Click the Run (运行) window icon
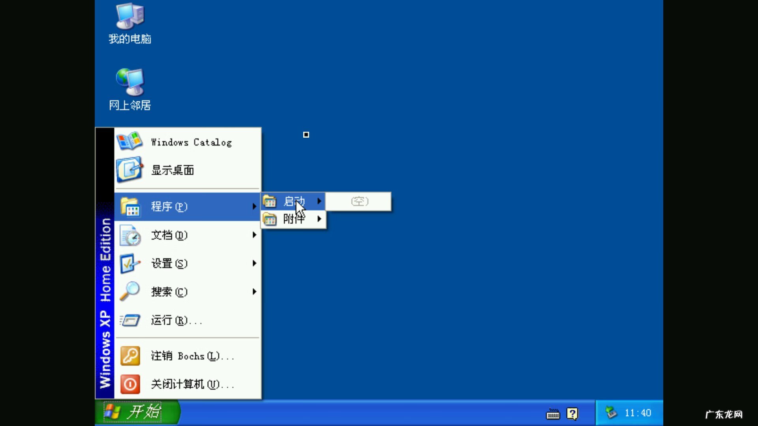 130,320
